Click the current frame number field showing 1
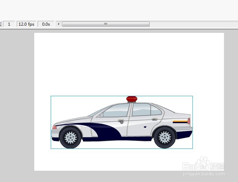This screenshot has width=238, height=182. coord(9,24)
